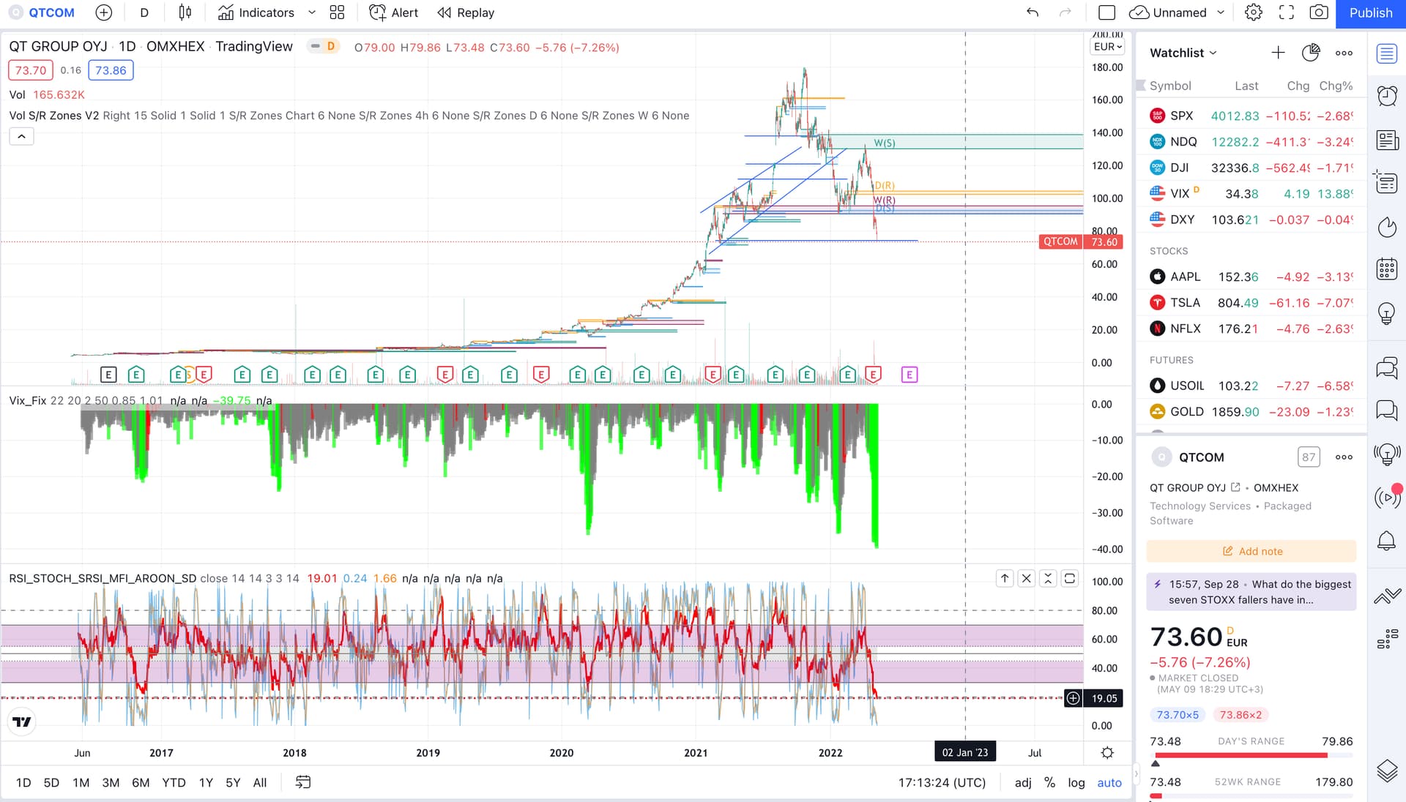The height and width of the screenshot is (802, 1406).
Task: Click the fullscreen mode icon
Action: pyautogui.click(x=1287, y=12)
